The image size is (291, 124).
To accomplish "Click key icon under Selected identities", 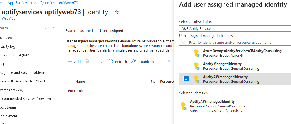I will pos(184,106).
